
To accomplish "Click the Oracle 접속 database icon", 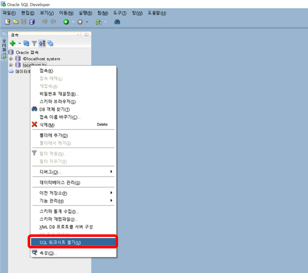I will pyautogui.click(x=11, y=52).
